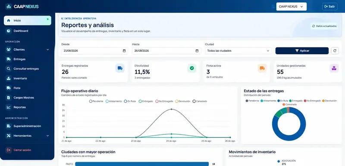Open the calendar picker icon in Desde field
This screenshot has height=166, width=345.
(124, 51)
